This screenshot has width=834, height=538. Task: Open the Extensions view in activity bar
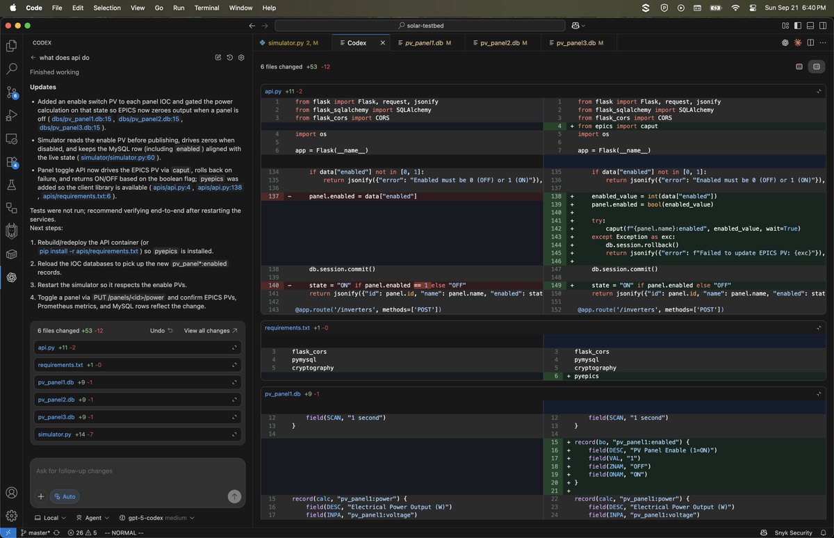click(x=11, y=162)
